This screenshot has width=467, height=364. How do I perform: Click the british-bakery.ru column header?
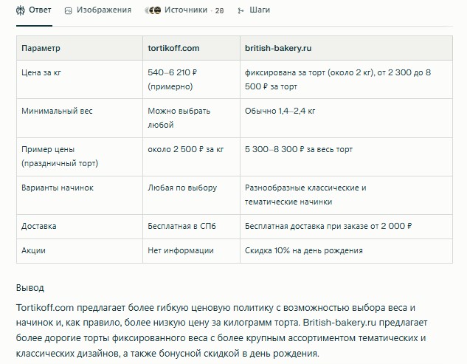point(346,48)
